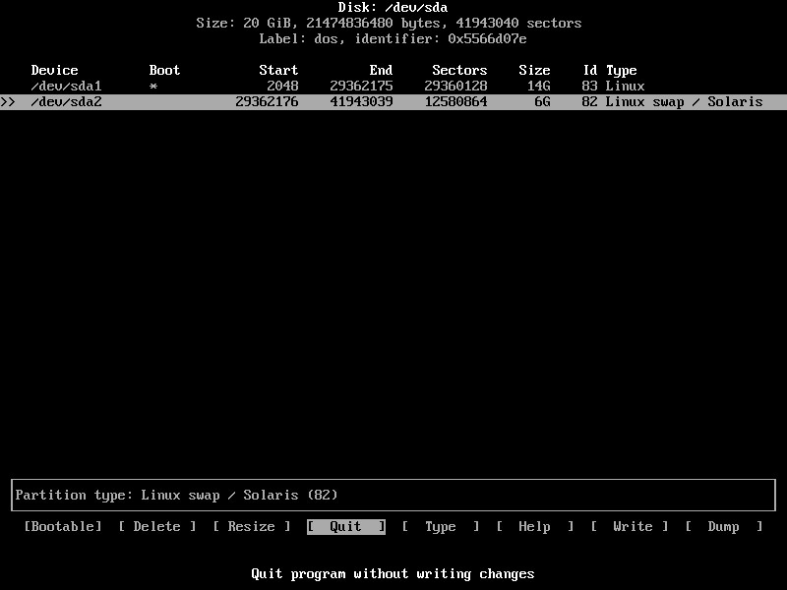The image size is (787, 590).
Task: Click the Start column header
Action: click(278, 71)
